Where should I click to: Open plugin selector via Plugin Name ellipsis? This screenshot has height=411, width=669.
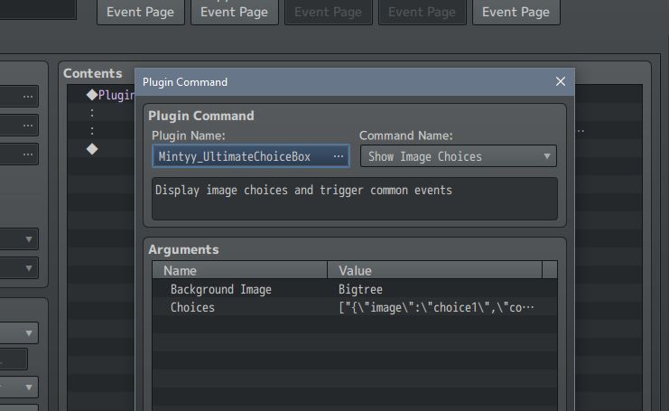(x=339, y=156)
